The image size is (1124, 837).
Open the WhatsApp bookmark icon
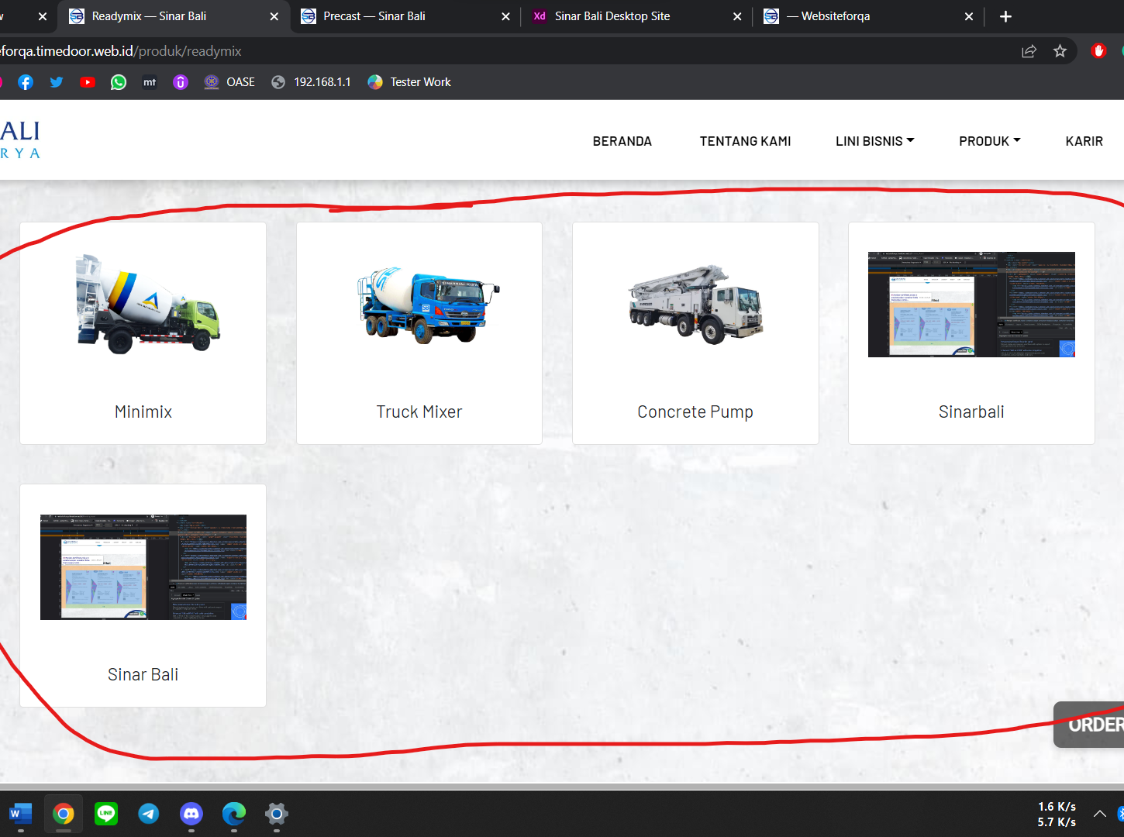119,82
